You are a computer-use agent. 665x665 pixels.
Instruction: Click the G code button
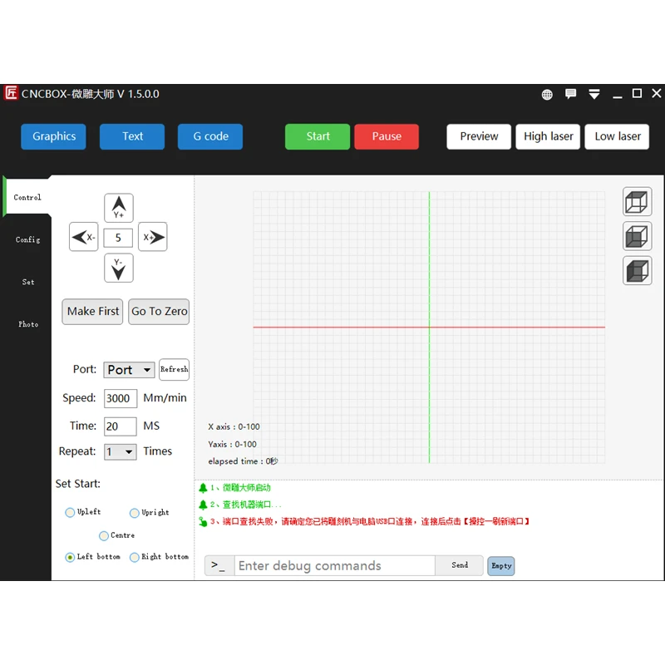pyautogui.click(x=210, y=136)
